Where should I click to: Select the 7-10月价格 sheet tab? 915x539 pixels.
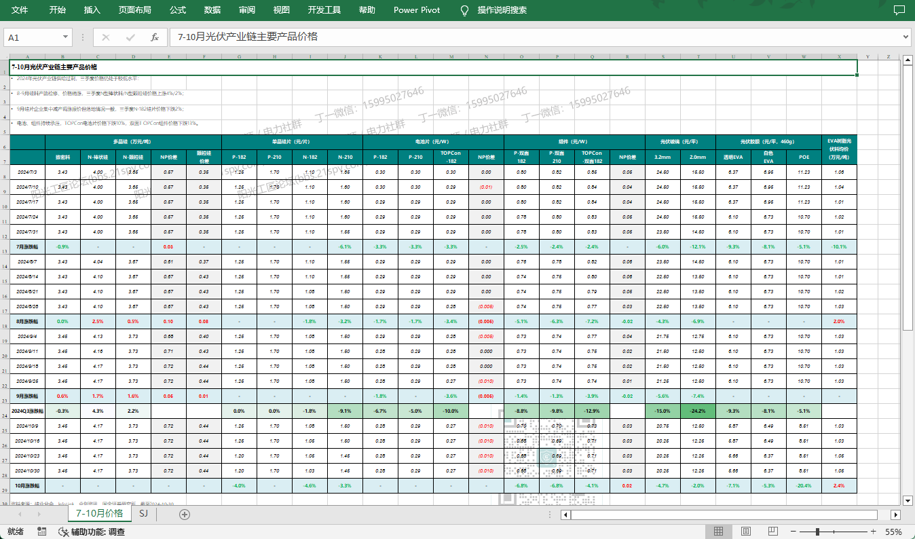click(100, 514)
